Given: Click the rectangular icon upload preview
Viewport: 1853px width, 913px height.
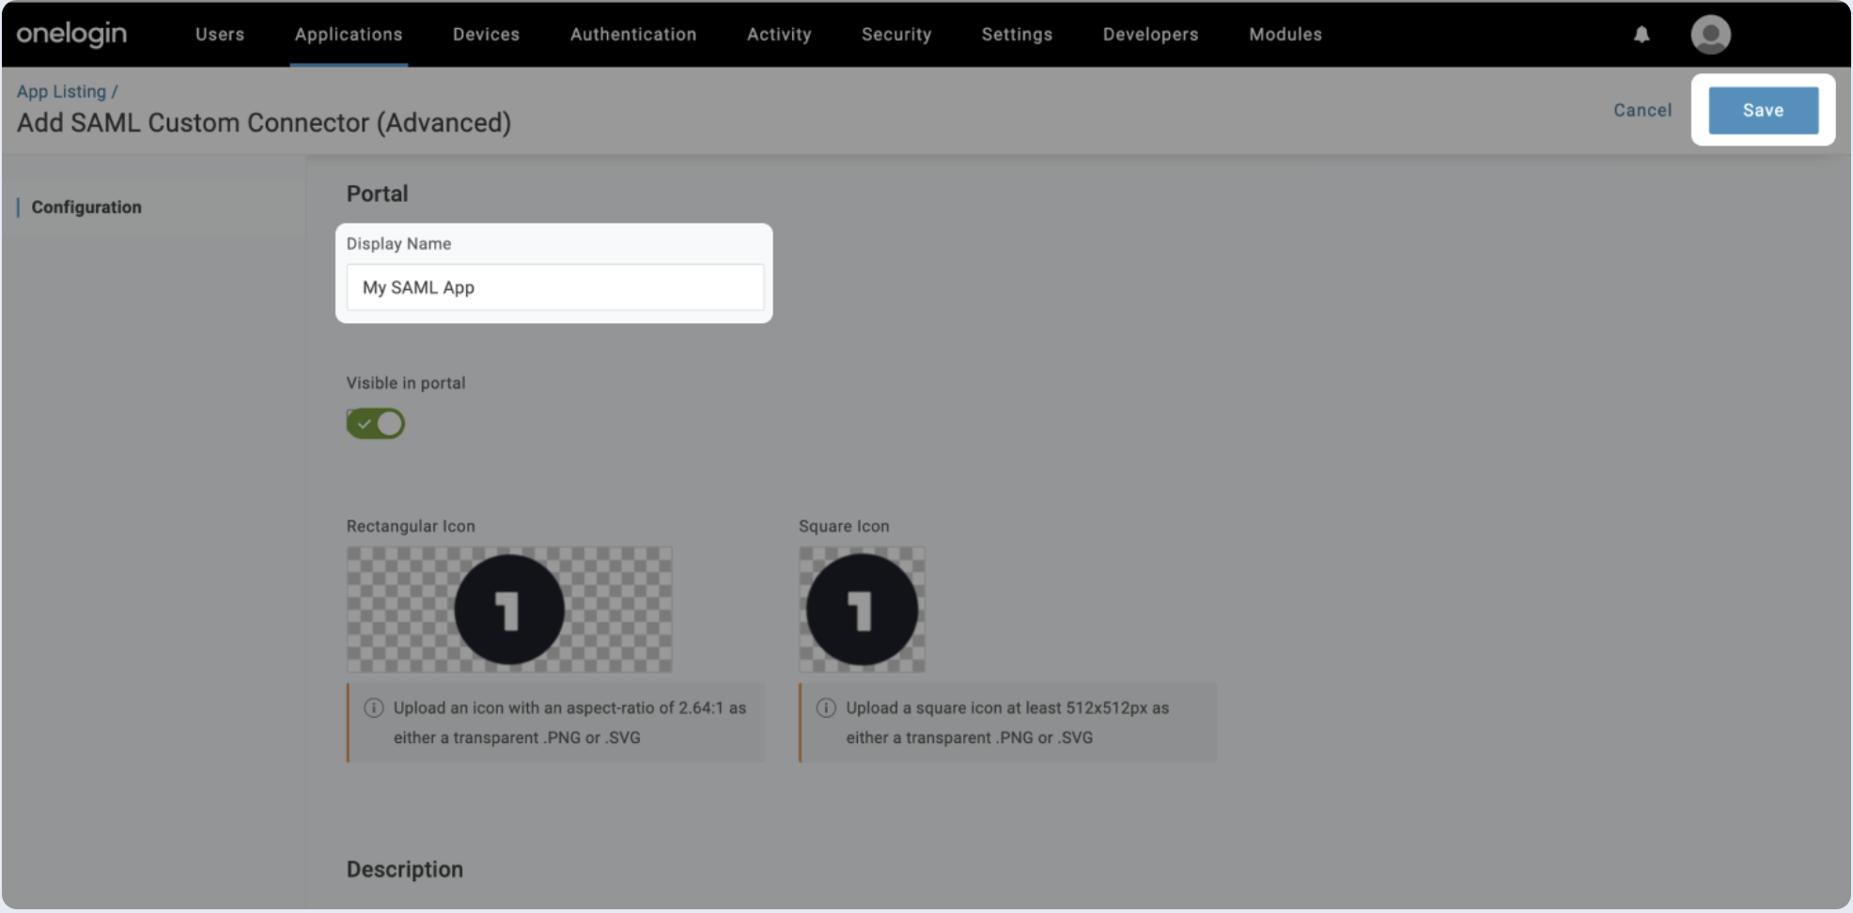Looking at the screenshot, I should [509, 610].
